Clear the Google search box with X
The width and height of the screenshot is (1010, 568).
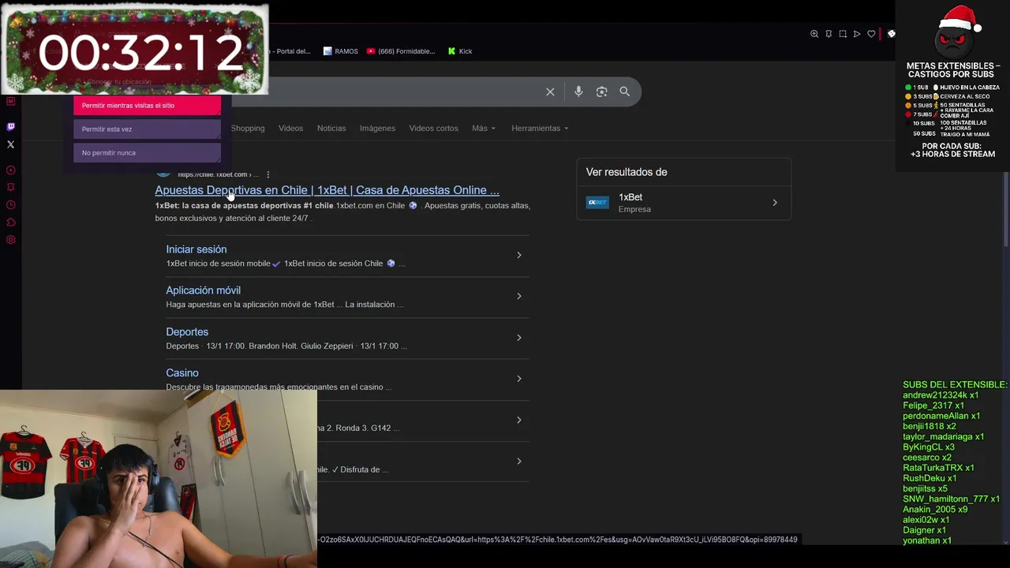[x=550, y=92]
